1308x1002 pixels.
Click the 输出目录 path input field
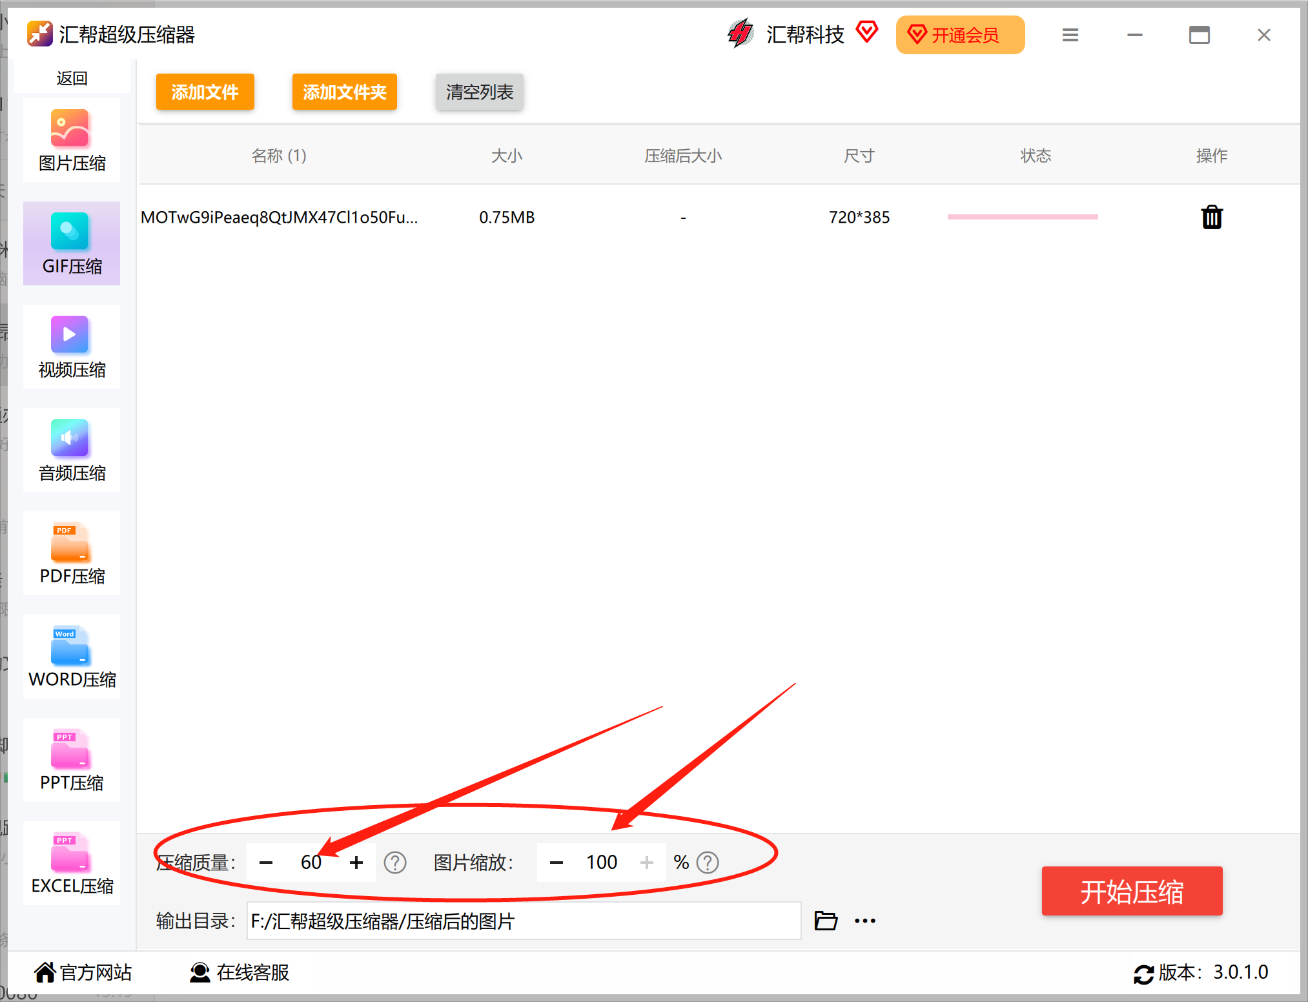click(524, 921)
